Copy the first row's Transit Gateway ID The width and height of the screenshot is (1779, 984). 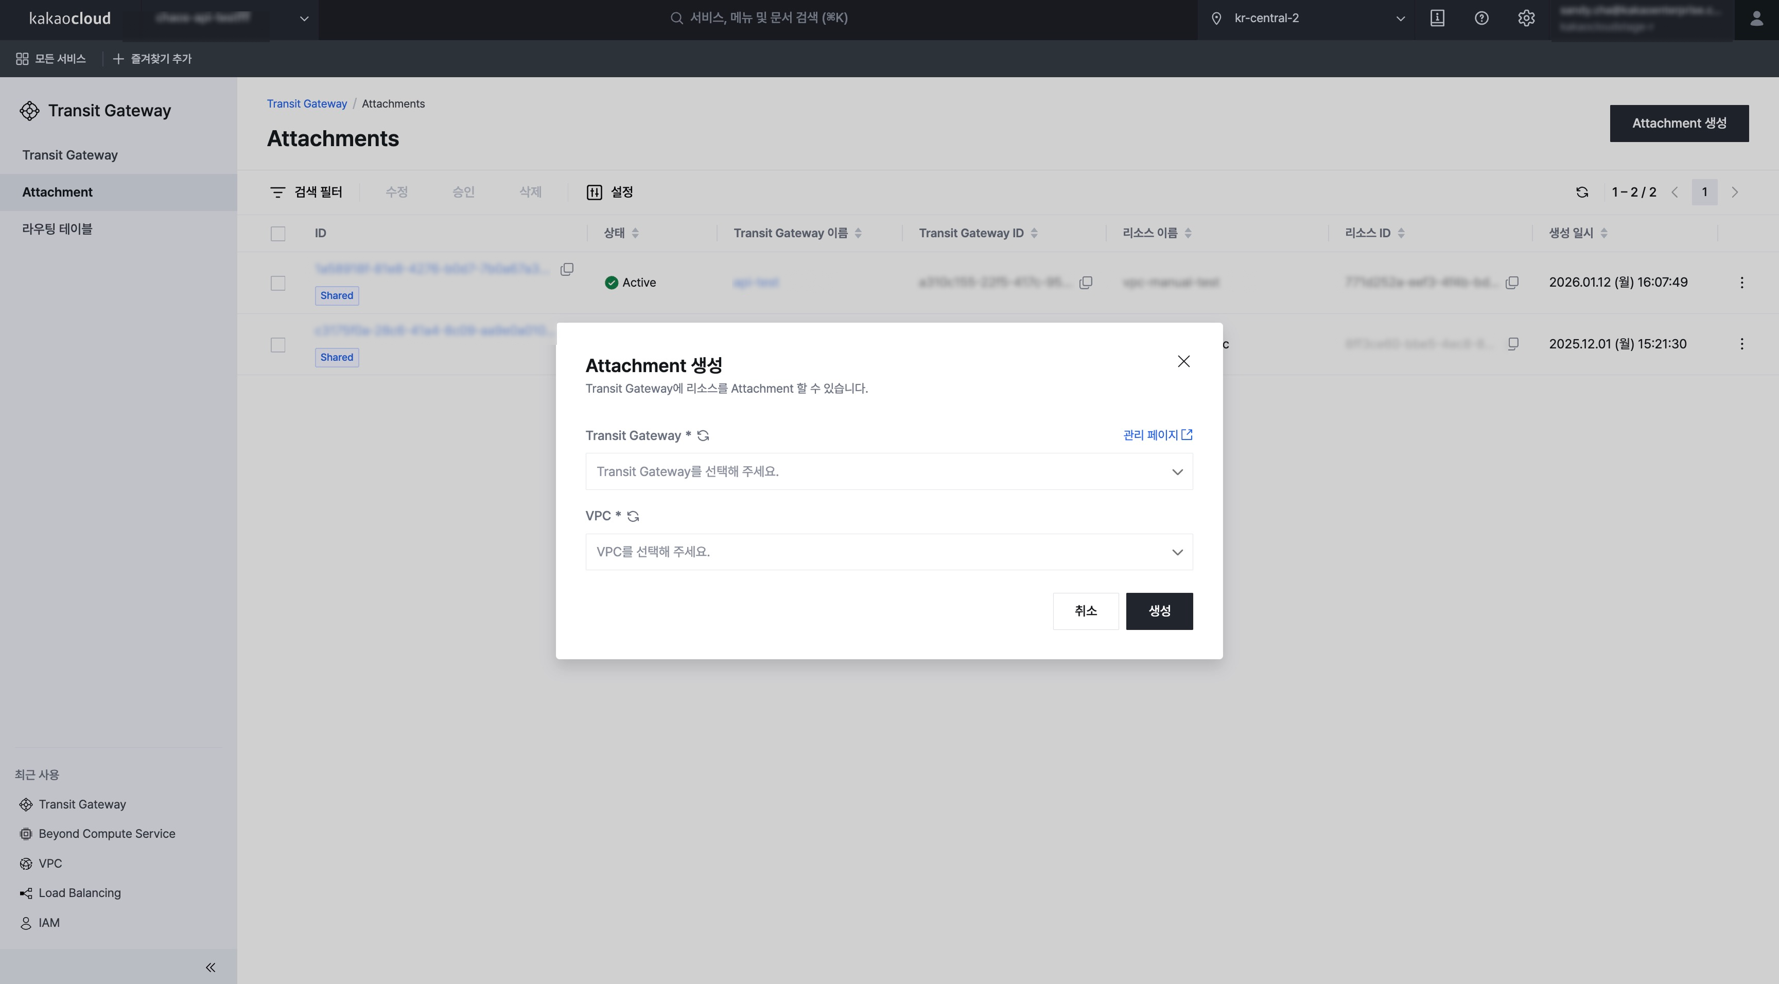(1086, 283)
